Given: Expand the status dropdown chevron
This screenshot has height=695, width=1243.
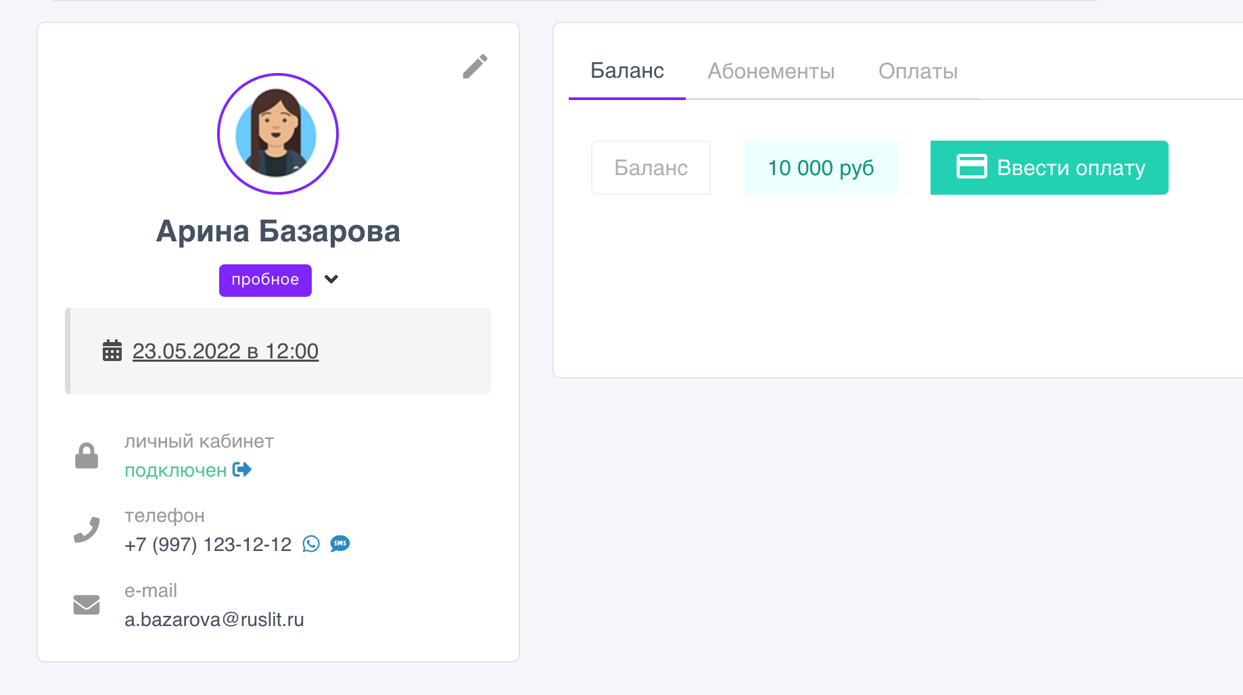Looking at the screenshot, I should [331, 279].
